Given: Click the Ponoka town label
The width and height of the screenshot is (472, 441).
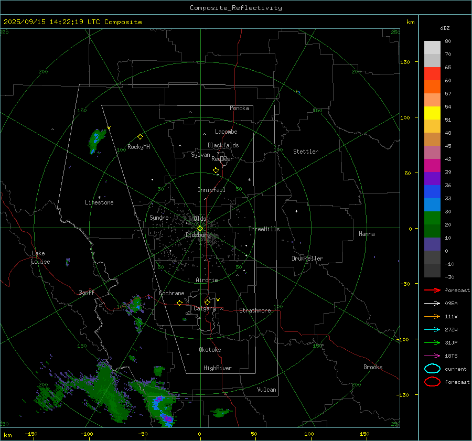Looking at the screenshot, I should coord(239,108).
